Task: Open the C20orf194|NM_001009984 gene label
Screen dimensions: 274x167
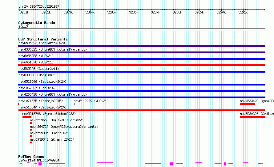Action: coord(39,160)
